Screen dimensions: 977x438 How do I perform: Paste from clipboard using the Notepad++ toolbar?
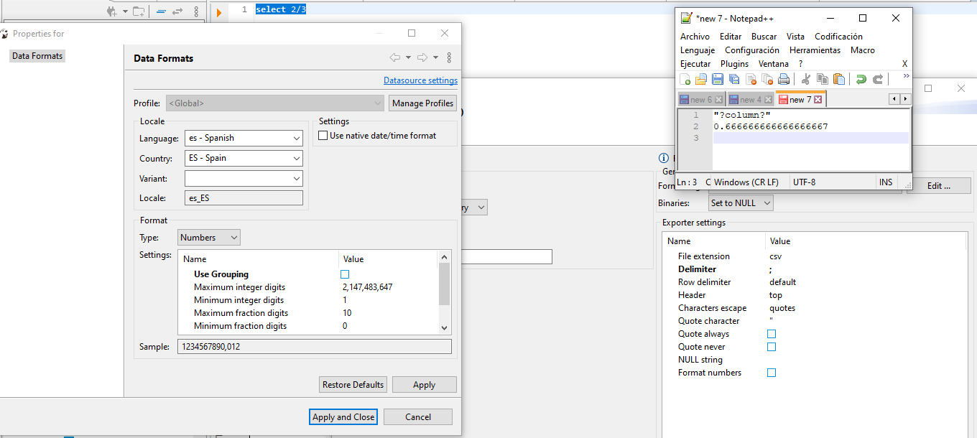(838, 79)
